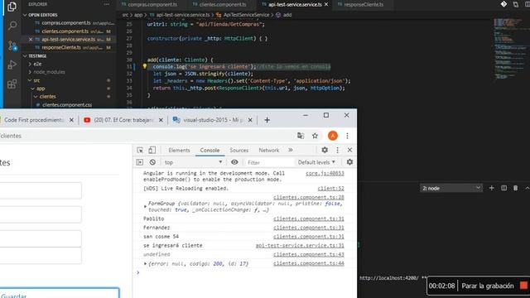Click the inspect element picker in DevTools

point(140,150)
